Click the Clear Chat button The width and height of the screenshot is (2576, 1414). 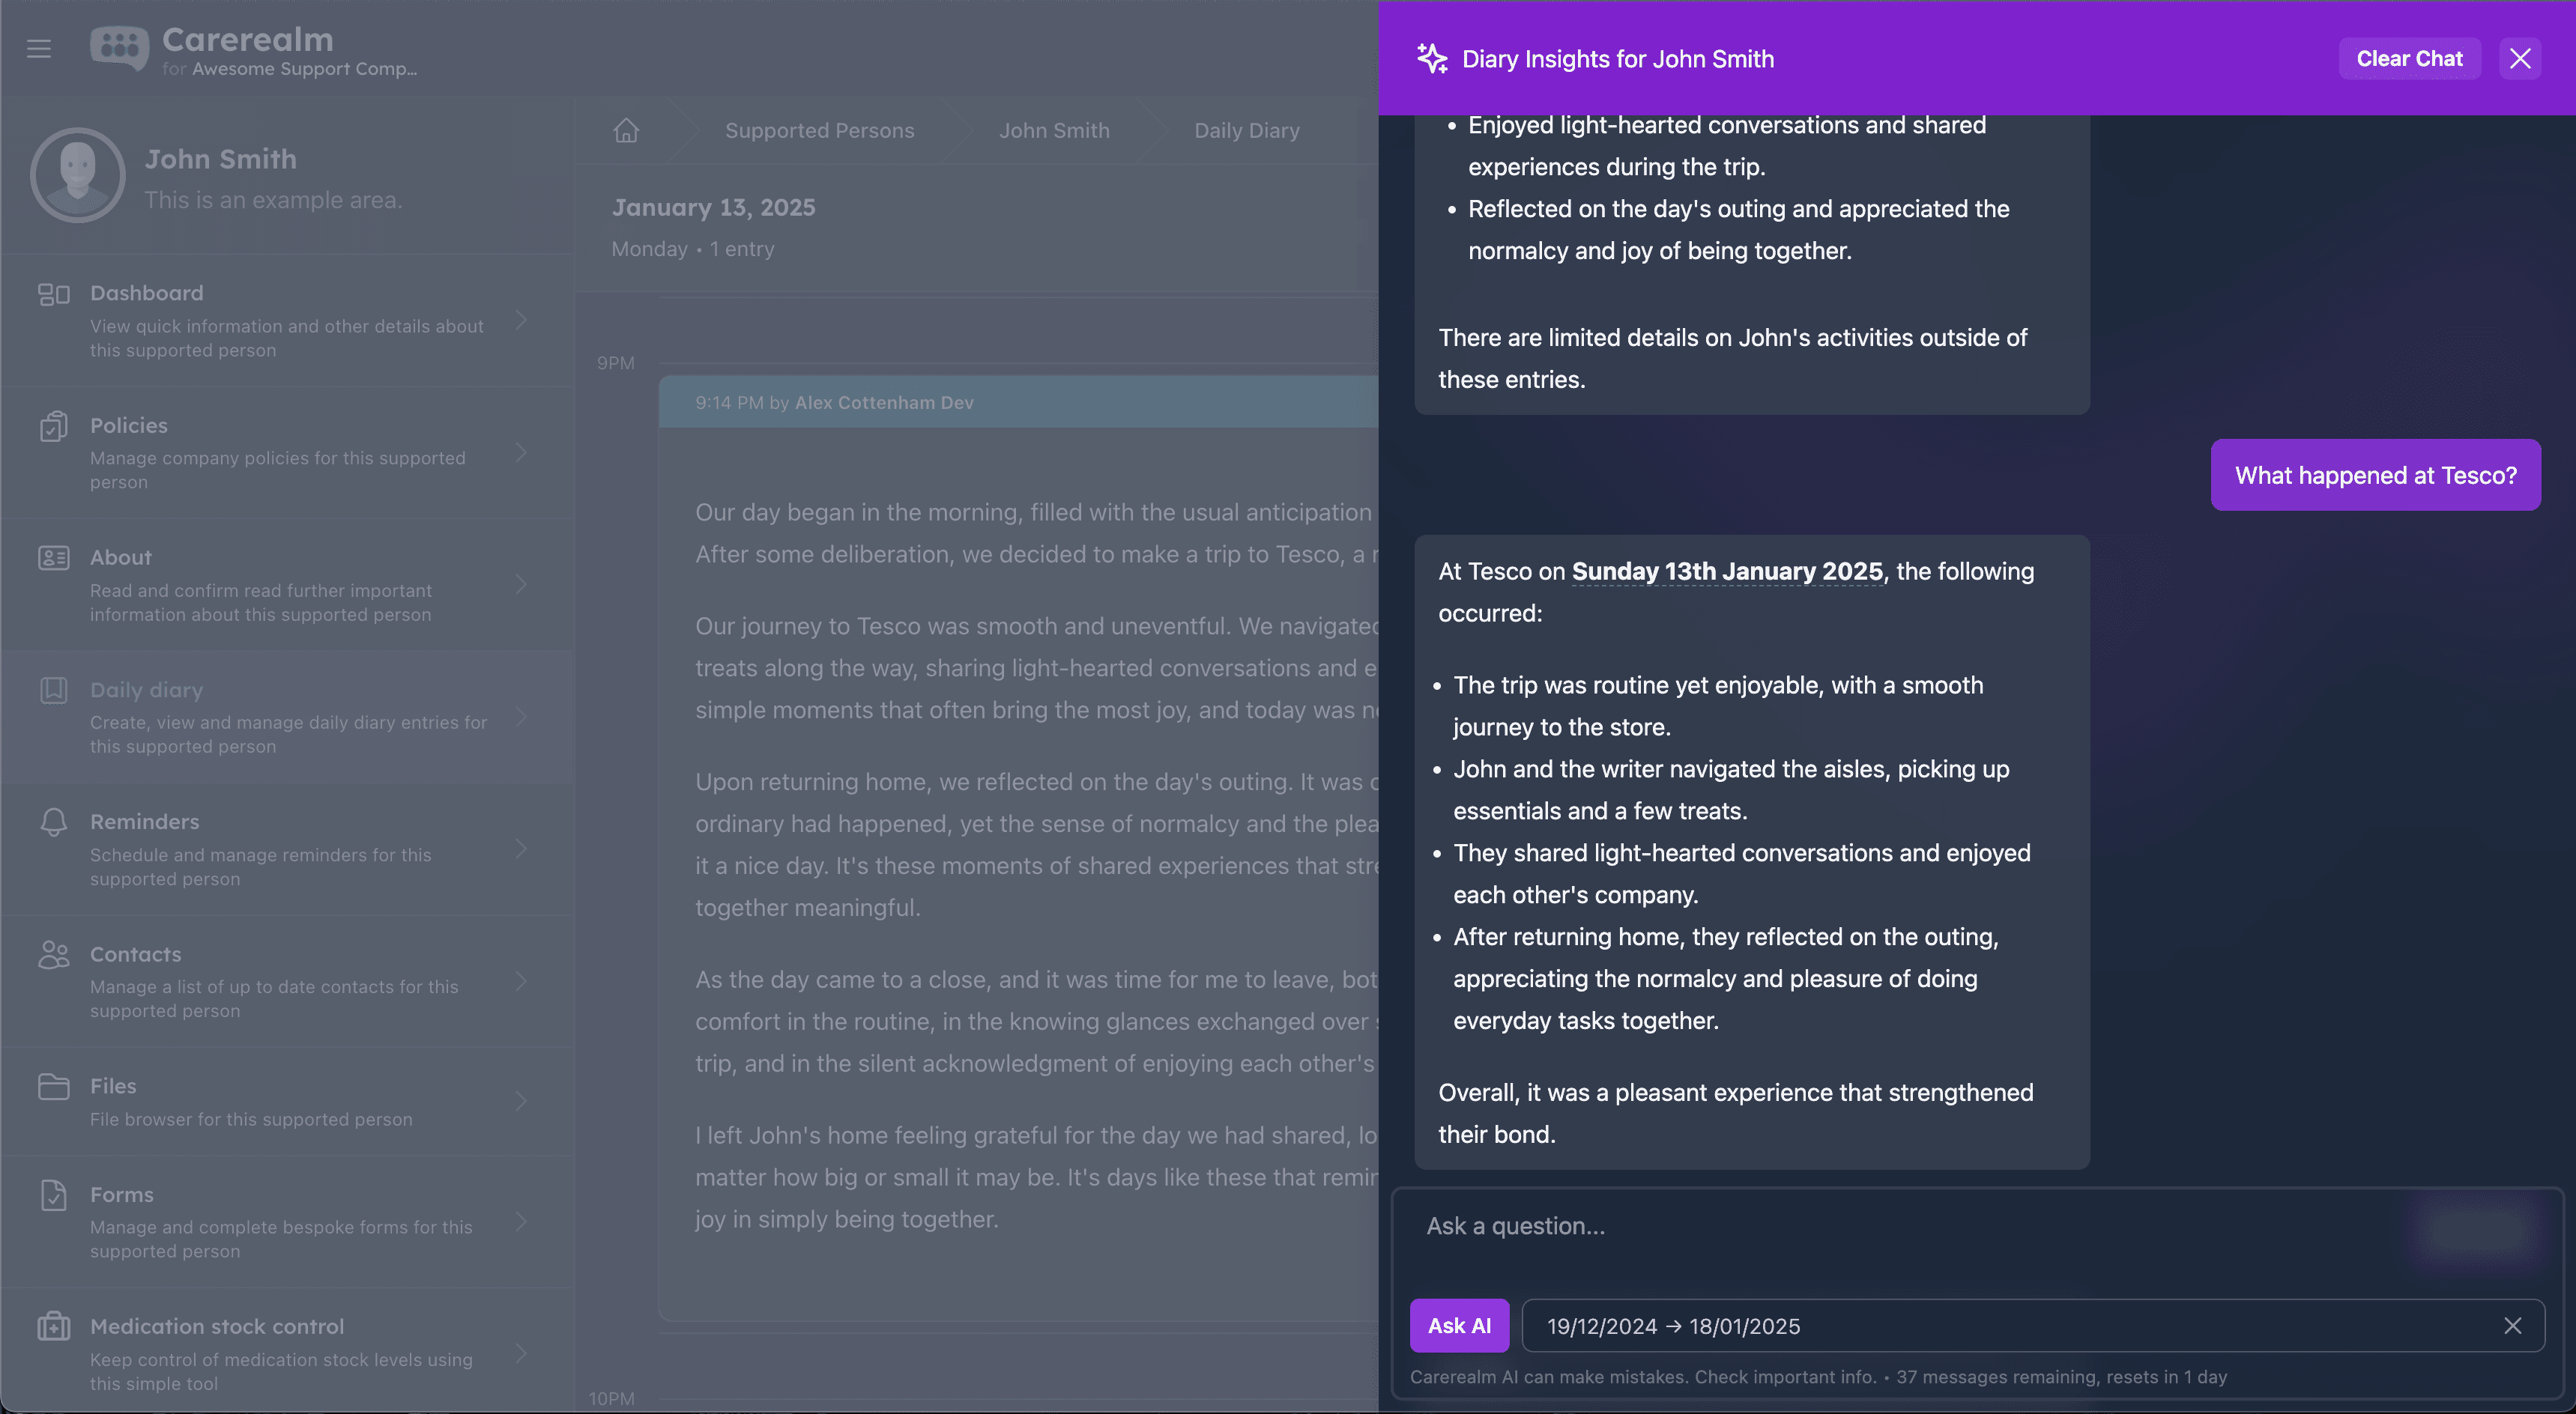(2409, 58)
